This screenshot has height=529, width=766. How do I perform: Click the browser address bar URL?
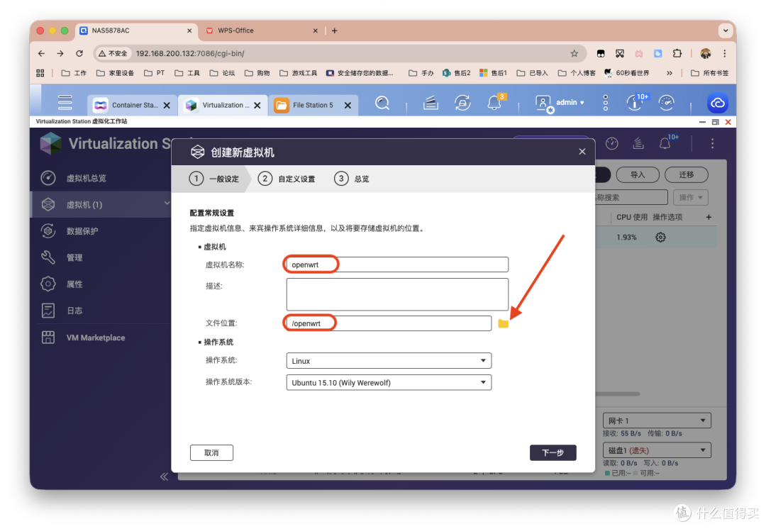tap(190, 53)
